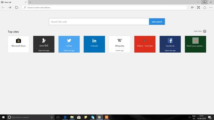The image size is (214, 120).
Task: Open Task View from the taskbar
Action: pyautogui.click(x=58, y=117)
